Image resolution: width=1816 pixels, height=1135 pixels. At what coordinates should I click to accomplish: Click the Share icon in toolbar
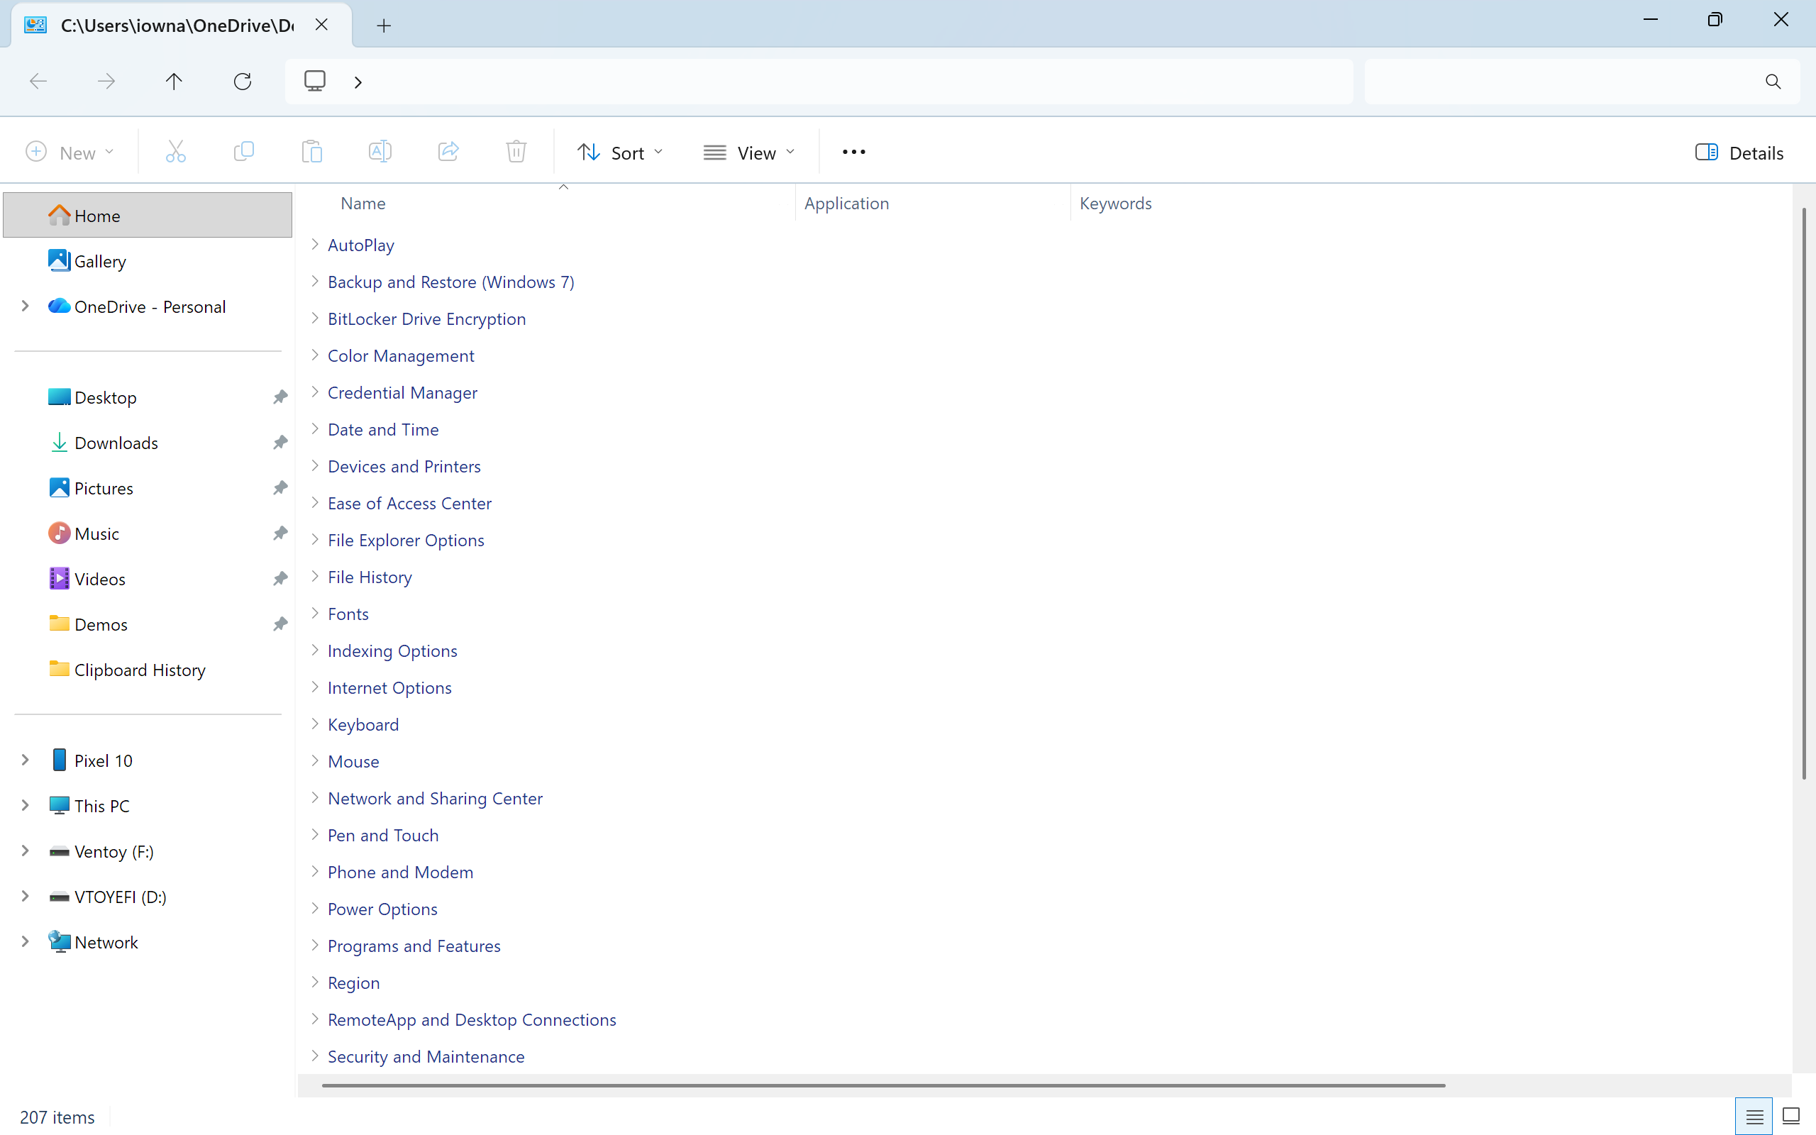[449, 153]
